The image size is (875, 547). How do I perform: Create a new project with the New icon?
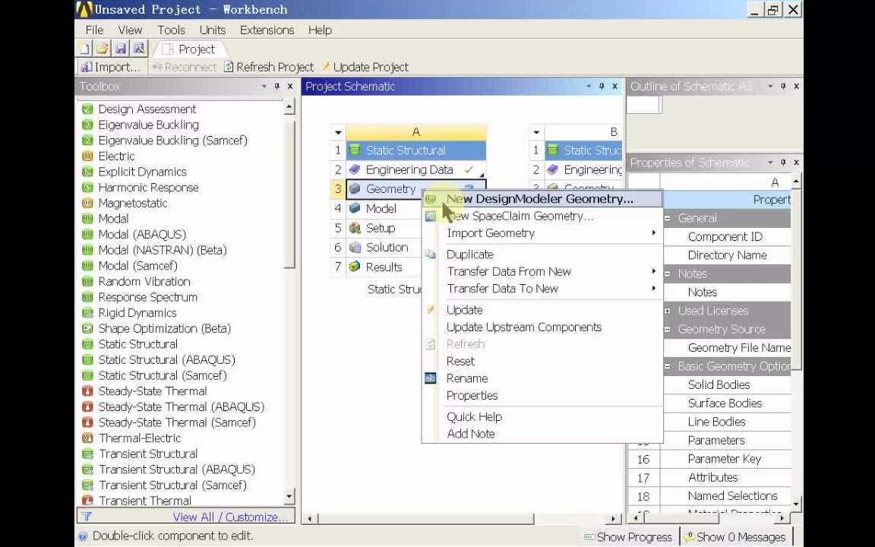(x=85, y=48)
